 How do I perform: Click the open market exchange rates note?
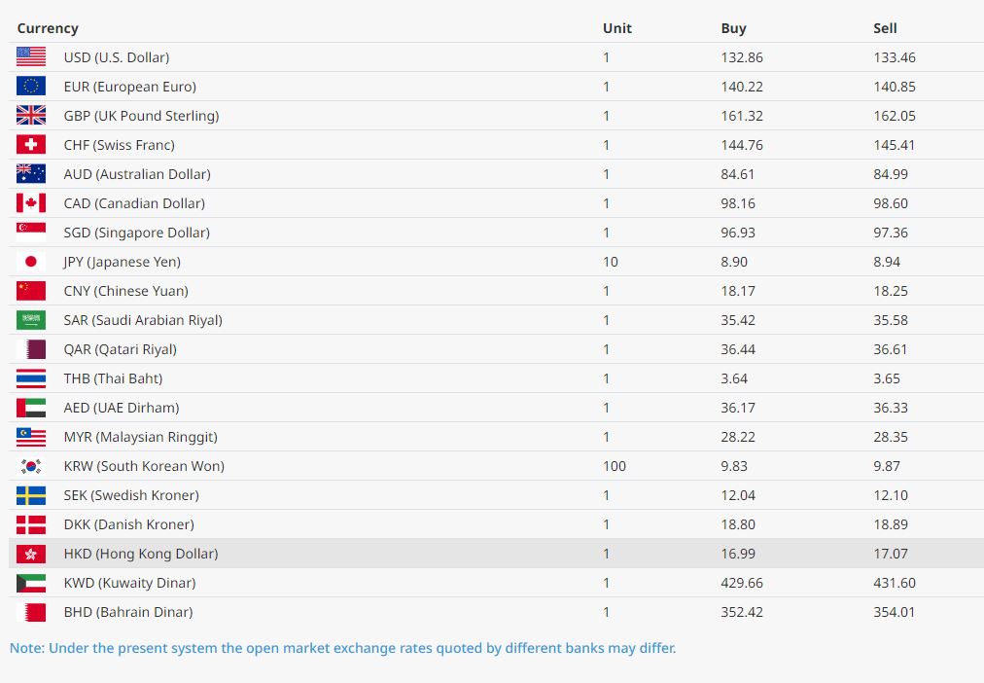pos(342,648)
